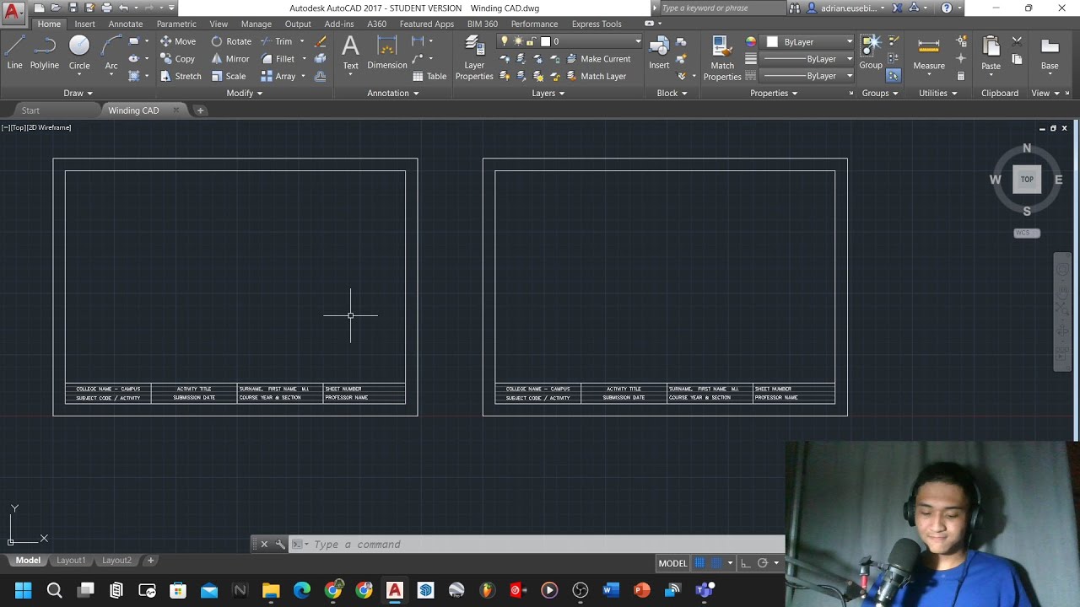1080x607 pixels.
Task: Open the Parametric ribbon tab
Action: [x=176, y=24]
